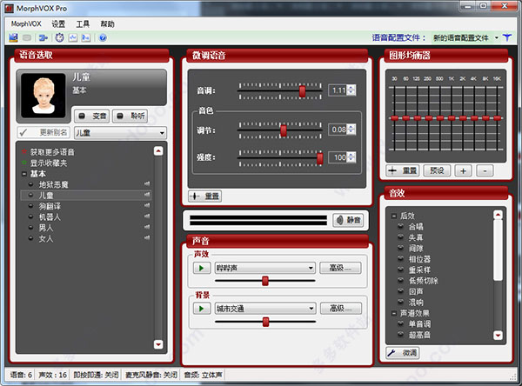The width and height of the screenshot is (522, 386).
Task: Select the 男人 voice
Action: 45,228
